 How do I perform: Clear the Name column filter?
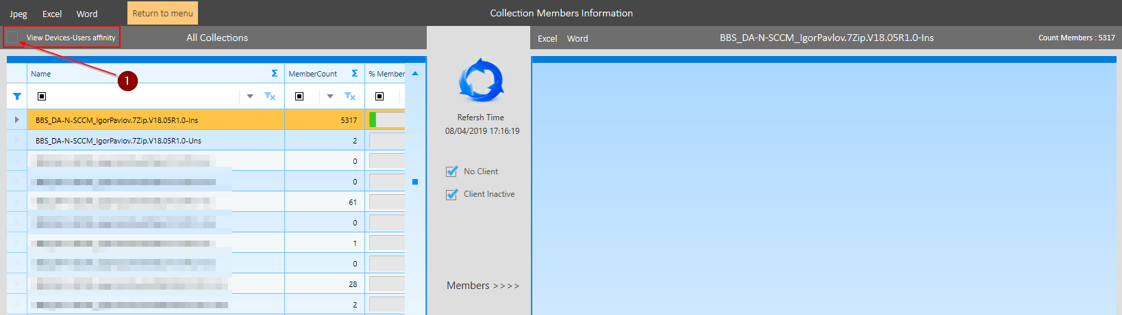click(270, 96)
